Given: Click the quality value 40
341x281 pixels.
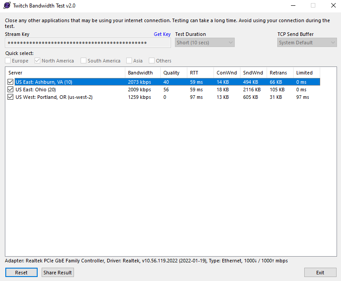Looking at the screenshot, I should coord(166,82).
